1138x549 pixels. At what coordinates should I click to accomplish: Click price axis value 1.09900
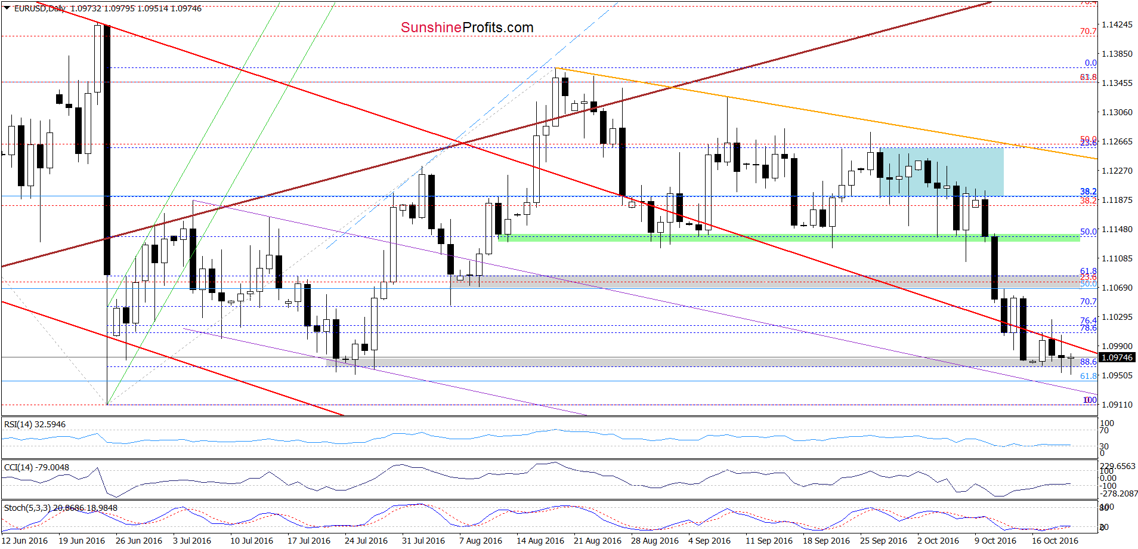coord(1117,346)
